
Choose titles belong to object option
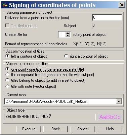click(7, 80)
